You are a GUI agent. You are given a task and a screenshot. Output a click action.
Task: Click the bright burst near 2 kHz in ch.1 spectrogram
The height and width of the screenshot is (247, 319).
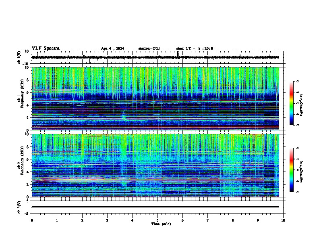(124, 117)
